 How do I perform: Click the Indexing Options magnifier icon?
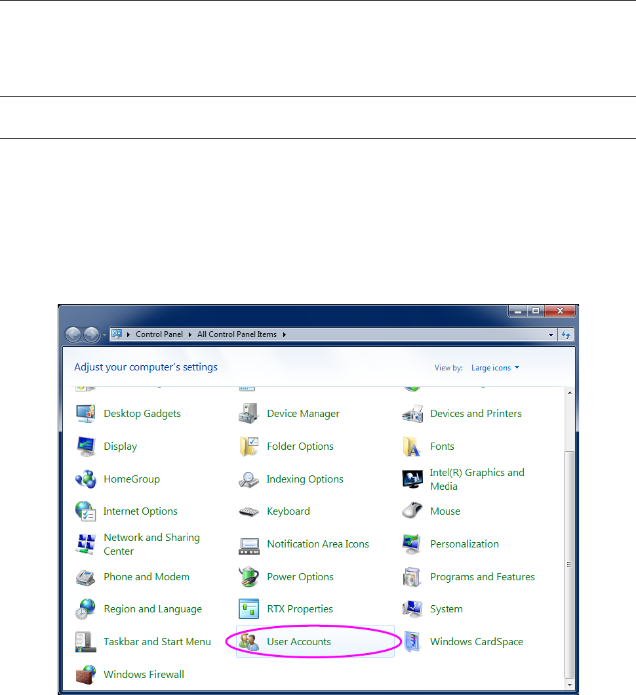tap(248, 479)
